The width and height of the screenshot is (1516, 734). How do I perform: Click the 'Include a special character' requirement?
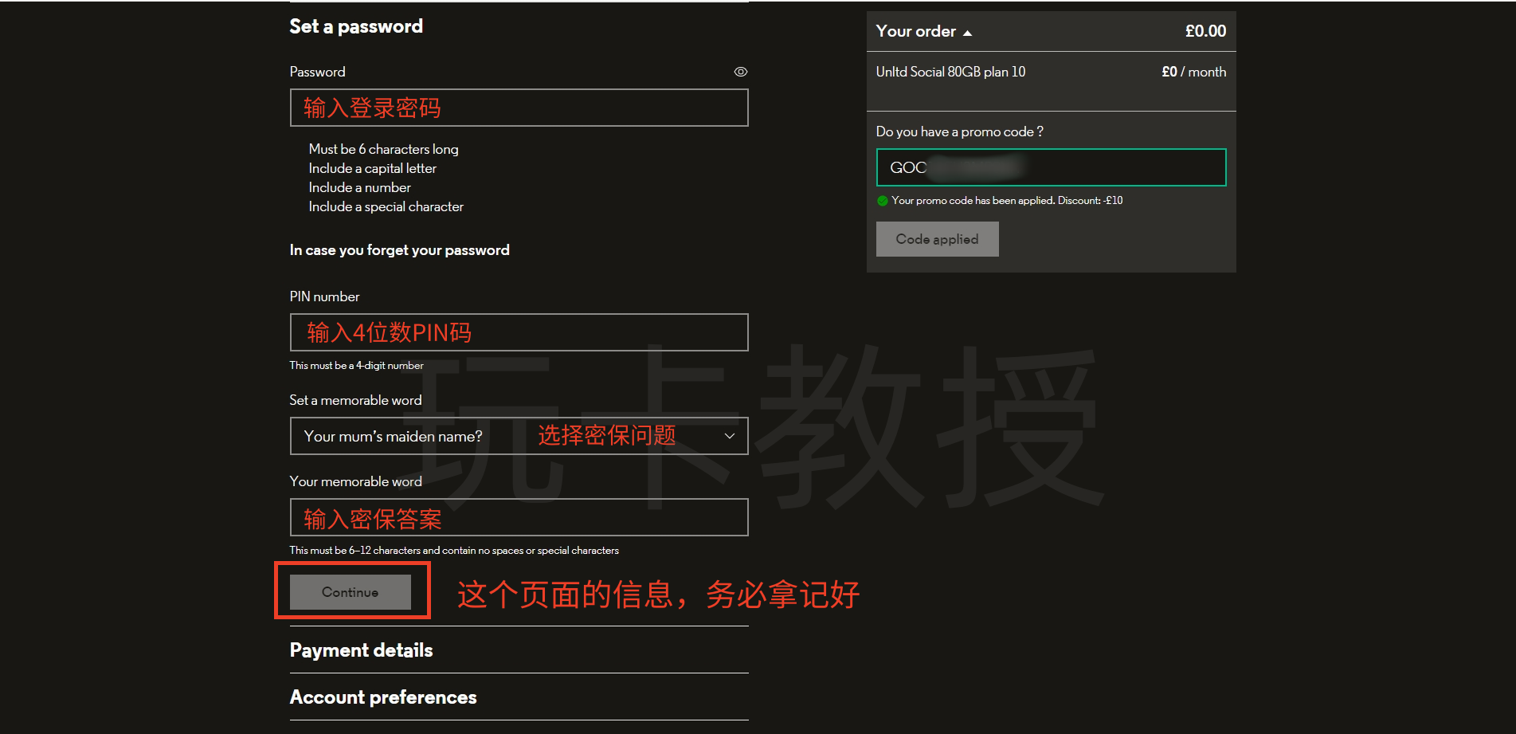386,206
